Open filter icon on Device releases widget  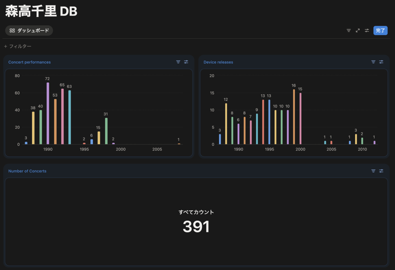click(373, 62)
